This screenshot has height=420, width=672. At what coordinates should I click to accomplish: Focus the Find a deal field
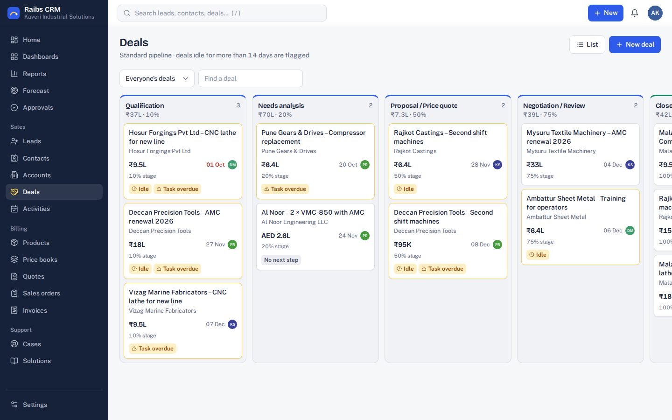point(251,78)
